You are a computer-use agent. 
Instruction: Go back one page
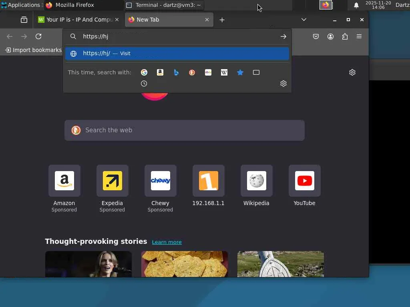[10, 36]
